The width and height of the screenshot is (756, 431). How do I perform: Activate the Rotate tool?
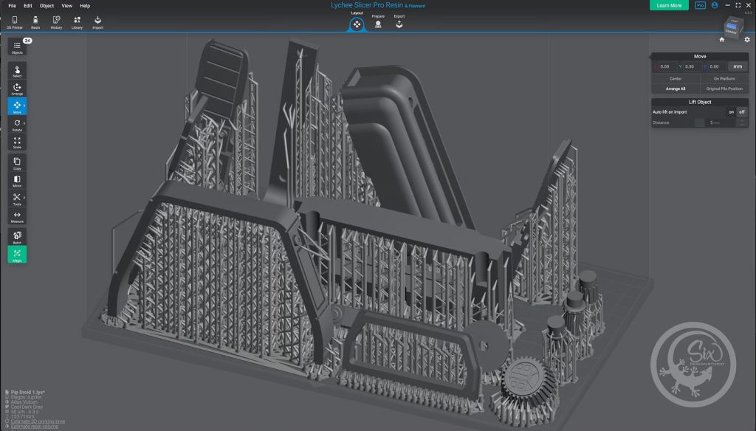pos(17,125)
